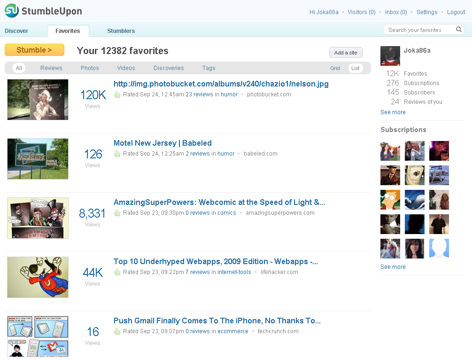This screenshot has height=360, width=472.
Task: Click thumbs-up icon for AmazingSuperPowers entry
Action: point(117,213)
